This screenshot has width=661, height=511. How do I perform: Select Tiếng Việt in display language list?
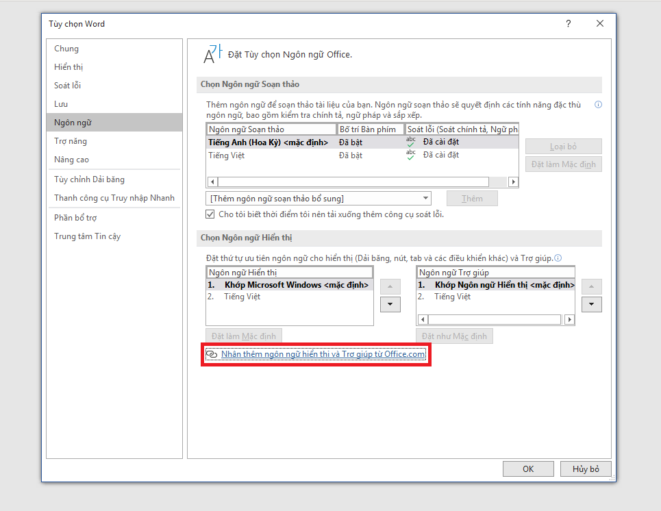(242, 297)
